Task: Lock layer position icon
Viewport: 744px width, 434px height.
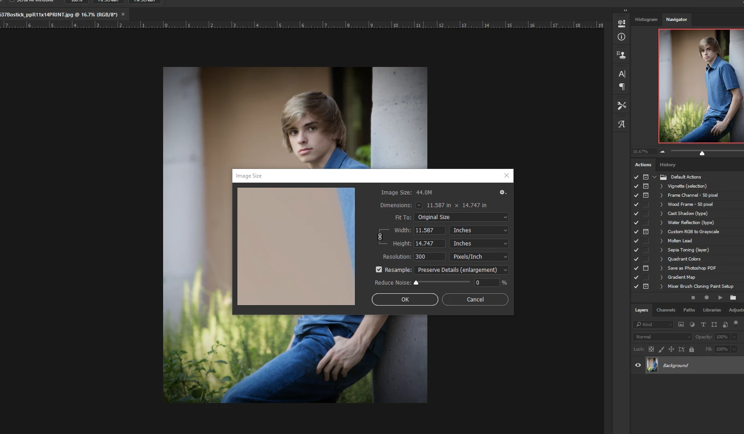Action: tap(671, 349)
